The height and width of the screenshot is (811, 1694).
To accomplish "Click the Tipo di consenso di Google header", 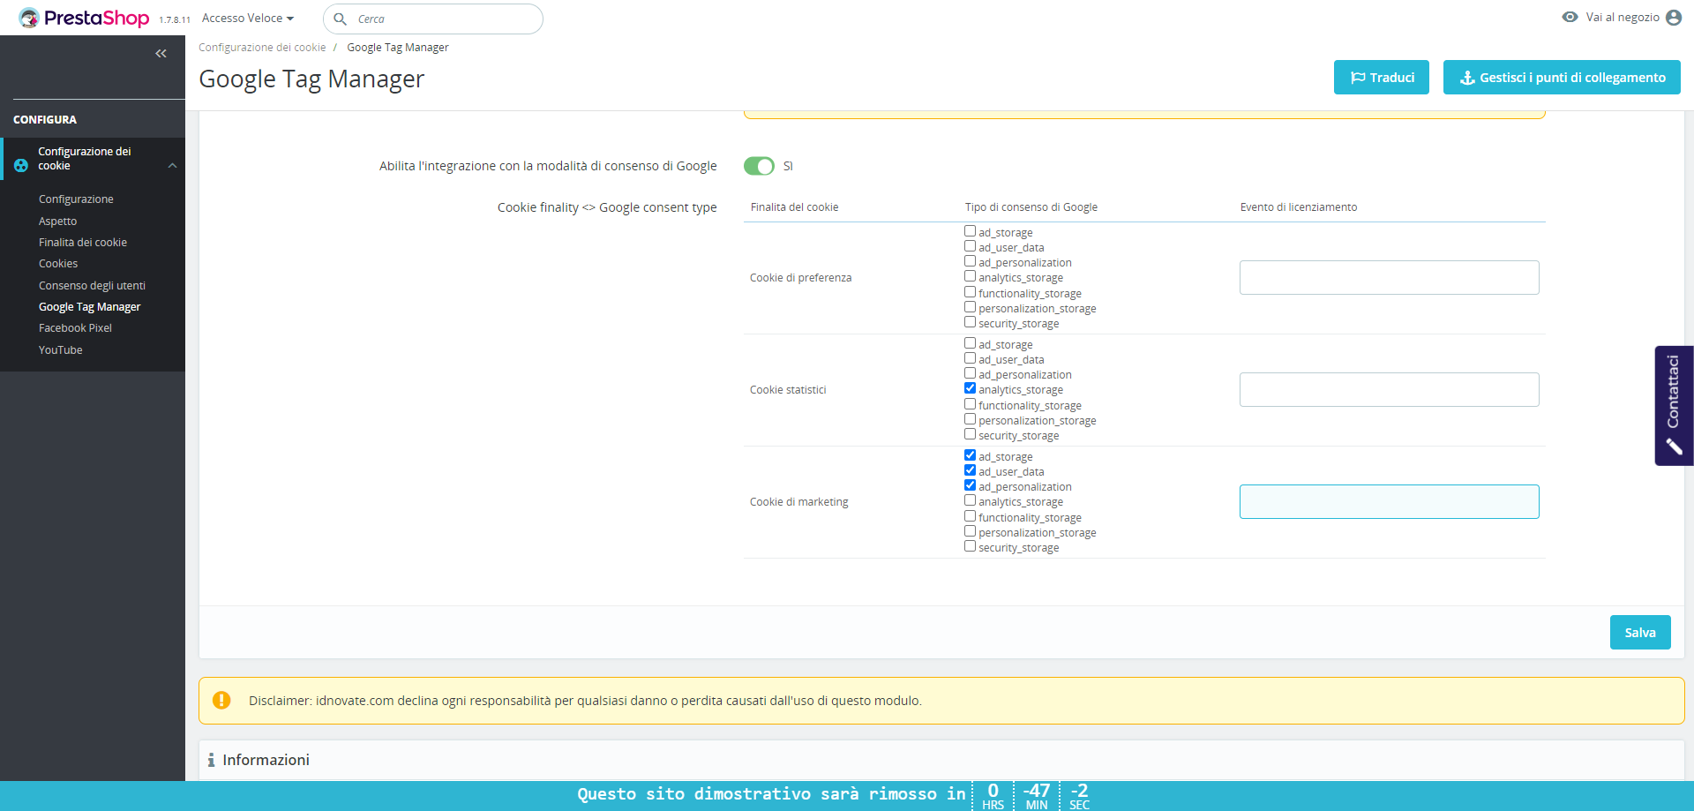I will point(1031,207).
